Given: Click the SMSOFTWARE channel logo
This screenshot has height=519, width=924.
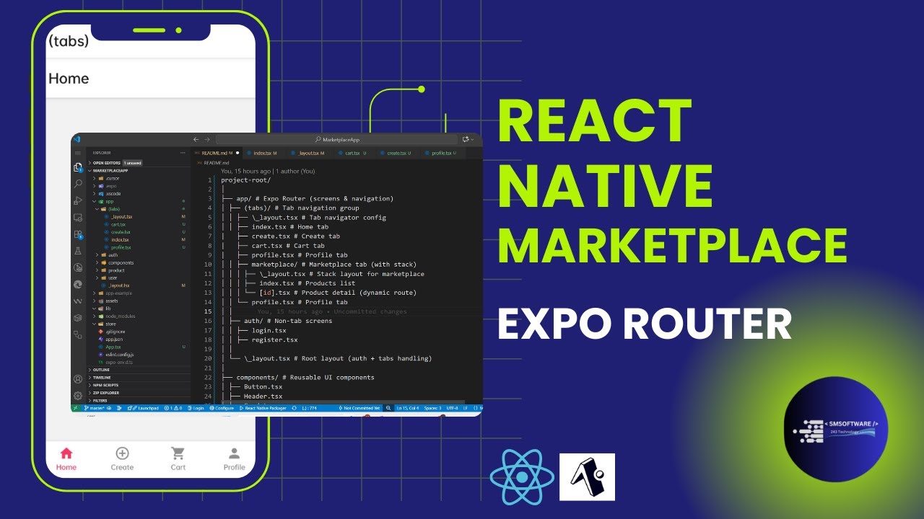Looking at the screenshot, I should coord(836,430).
